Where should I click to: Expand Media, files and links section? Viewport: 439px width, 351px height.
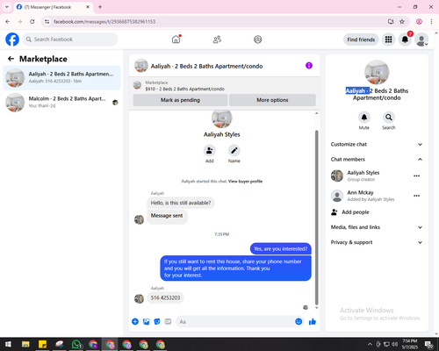(377, 227)
